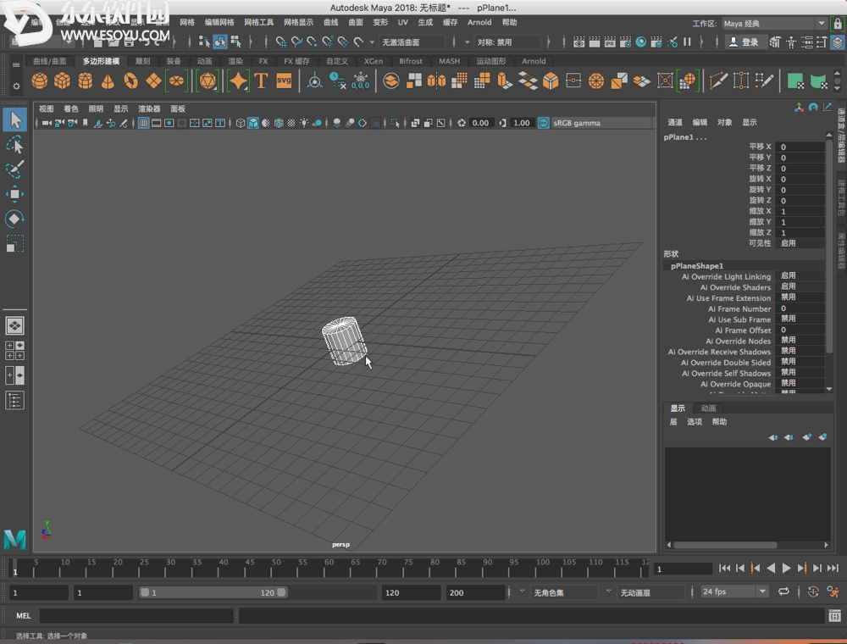Screen dimensions: 847x644
Task: Open the 层 menu in layer editor
Action: tap(673, 422)
